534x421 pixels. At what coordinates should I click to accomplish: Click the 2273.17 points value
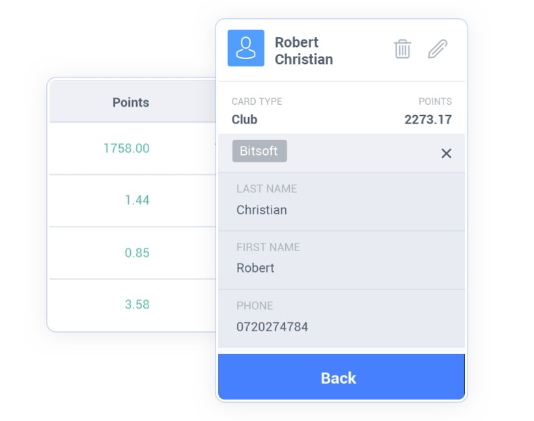428,120
